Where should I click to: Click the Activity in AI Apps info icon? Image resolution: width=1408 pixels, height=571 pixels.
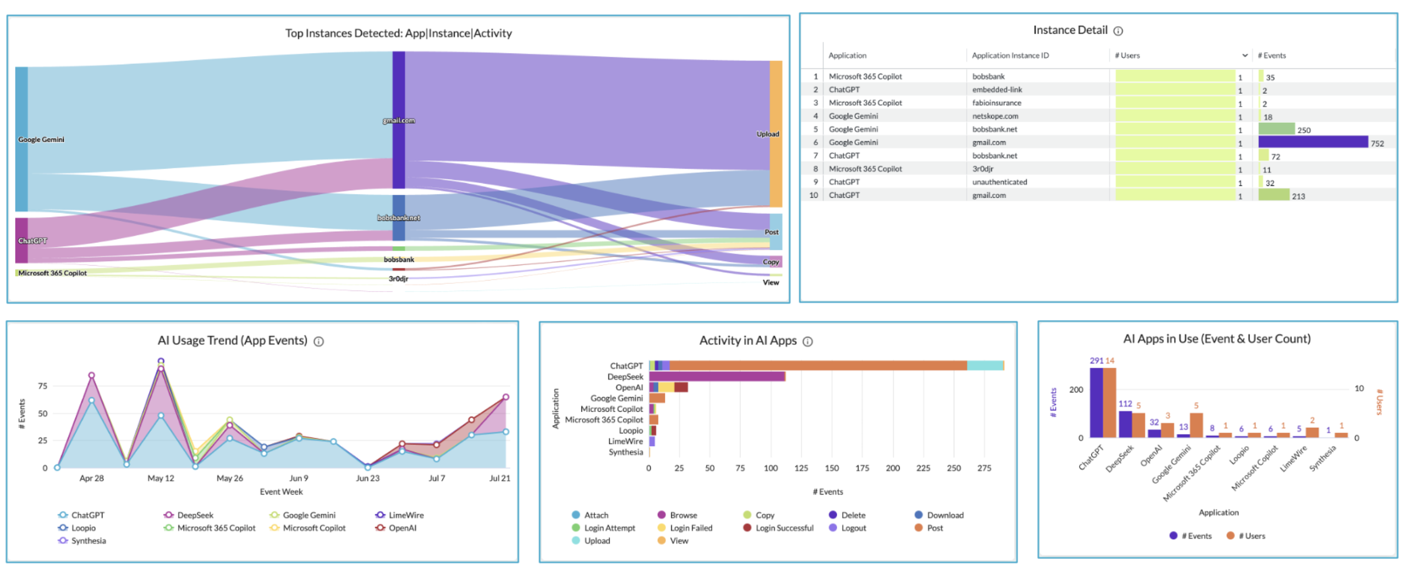click(x=808, y=342)
